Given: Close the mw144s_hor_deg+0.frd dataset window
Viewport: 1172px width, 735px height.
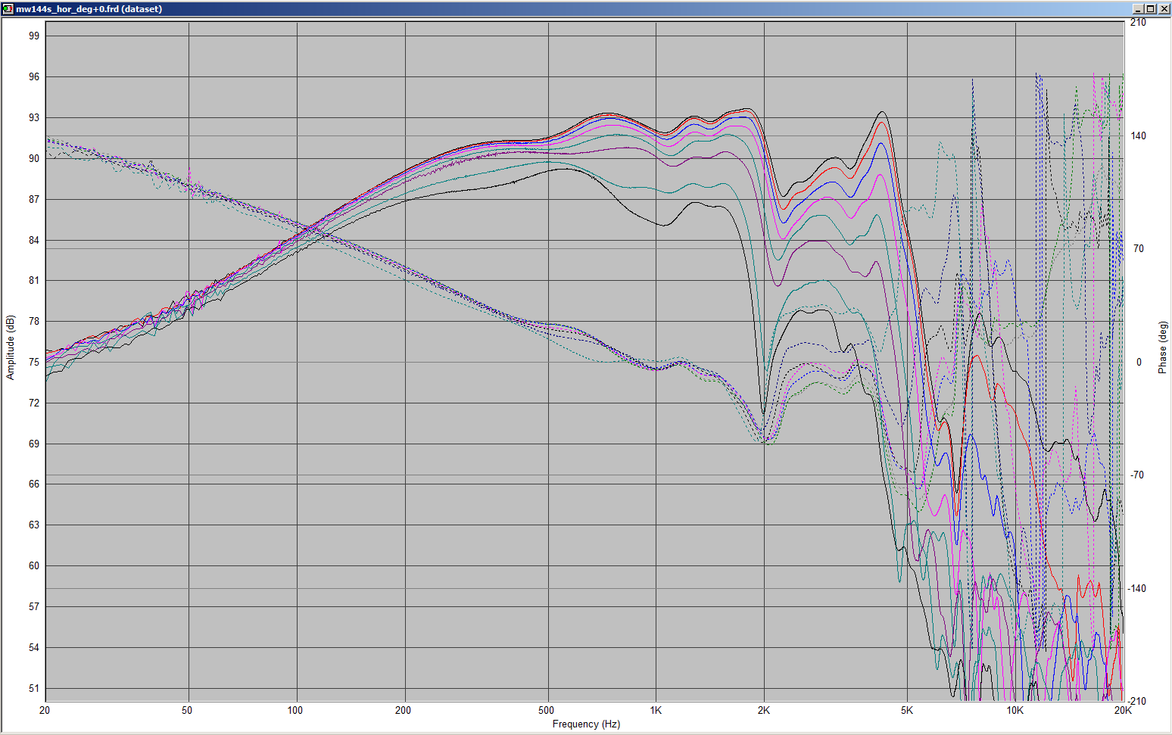Looking at the screenshot, I should (1163, 9).
